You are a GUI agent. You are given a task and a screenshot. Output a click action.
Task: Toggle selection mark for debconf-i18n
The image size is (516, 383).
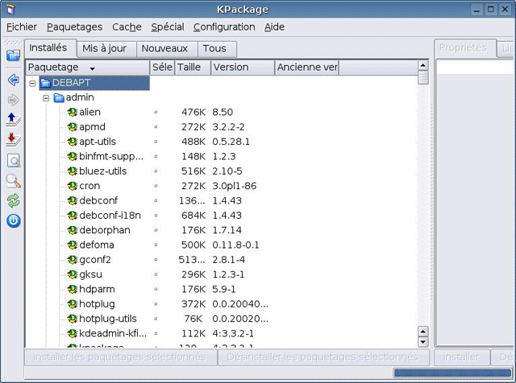coord(156,216)
